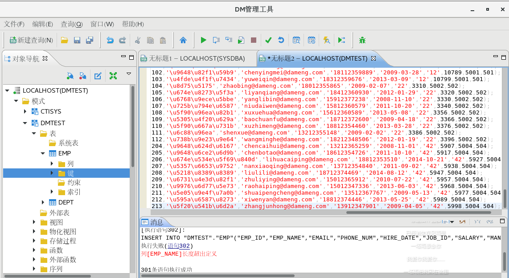Collapse the 表 folder node
The width and height of the screenshot is (509, 278).
[x=34, y=133]
